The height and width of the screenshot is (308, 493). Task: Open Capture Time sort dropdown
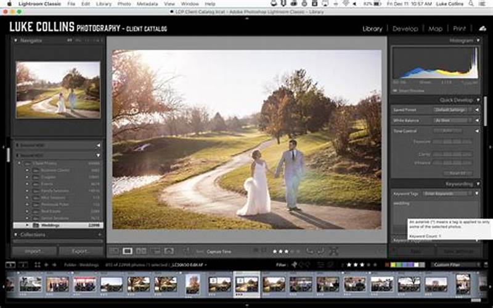pyautogui.click(x=219, y=252)
